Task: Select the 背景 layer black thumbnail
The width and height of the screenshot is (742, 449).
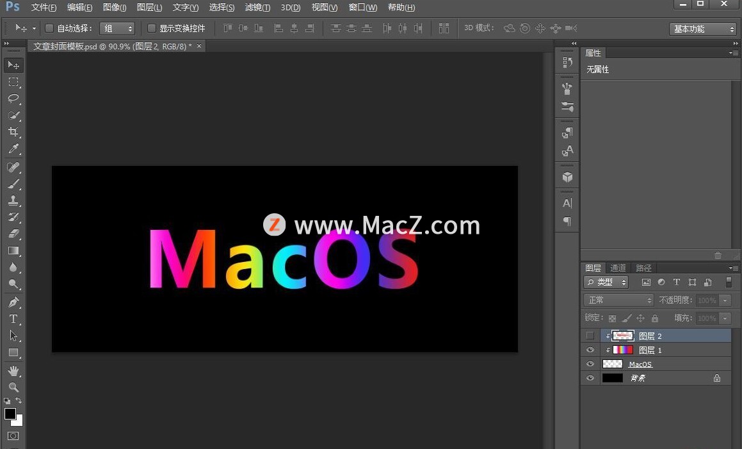Action: 612,378
